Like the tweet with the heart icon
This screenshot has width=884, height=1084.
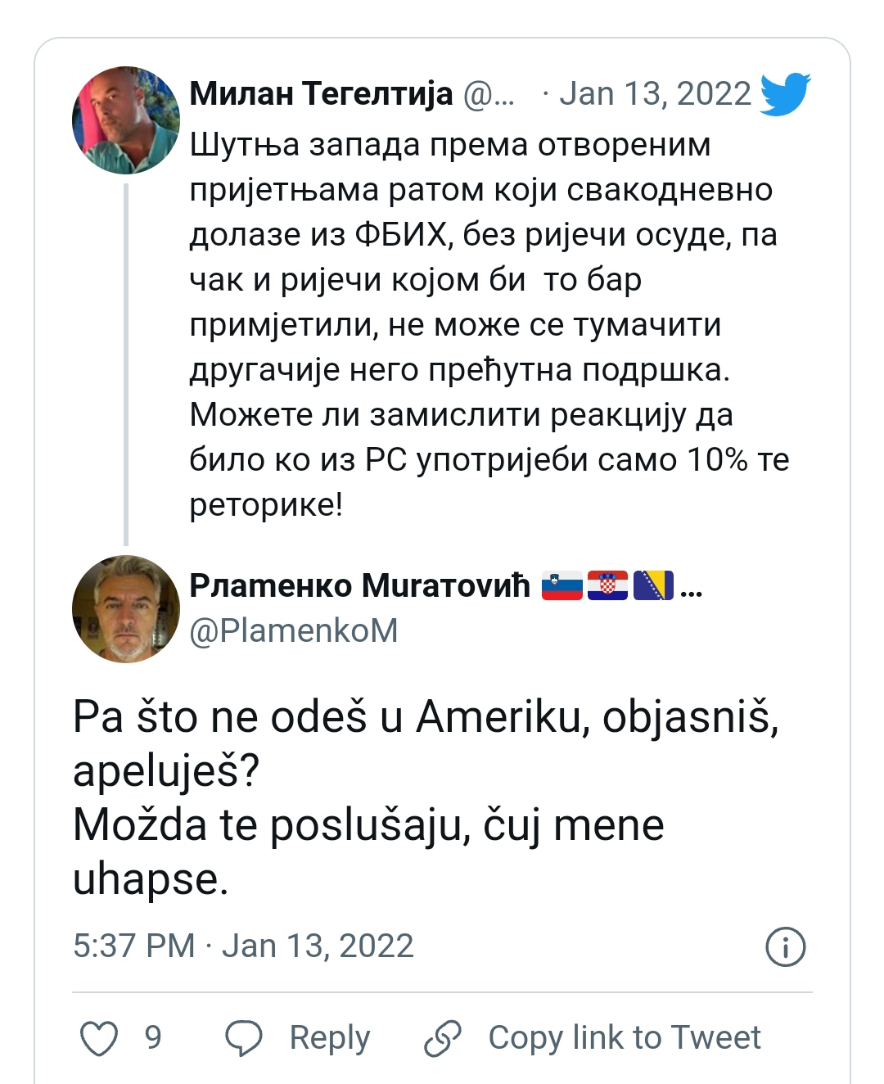99,1038
